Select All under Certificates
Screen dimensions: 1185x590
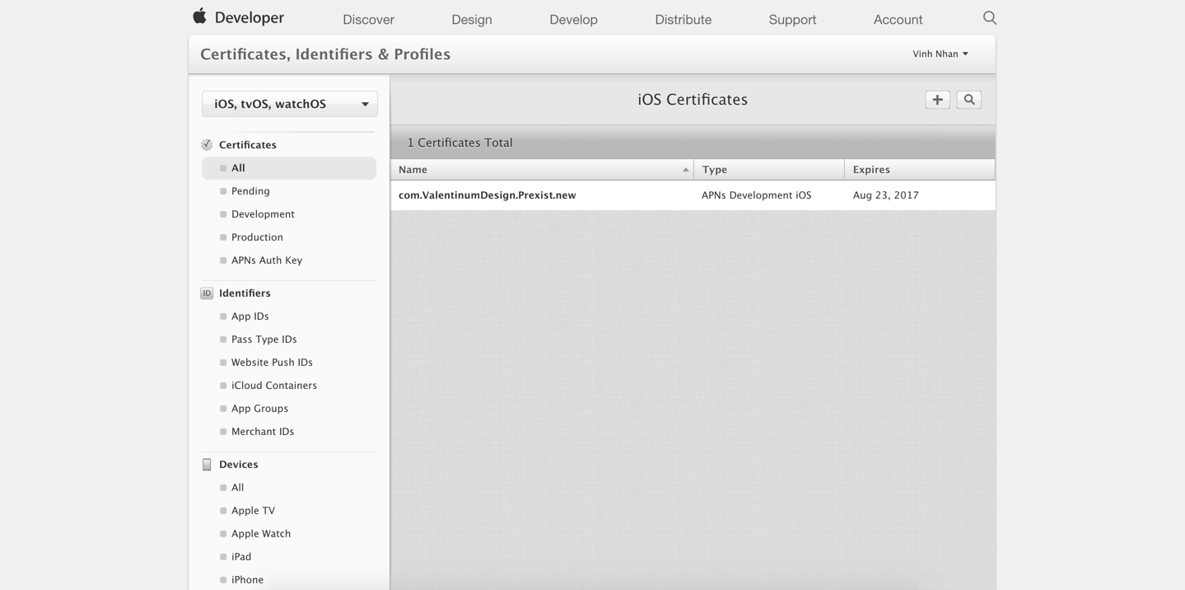(x=289, y=168)
